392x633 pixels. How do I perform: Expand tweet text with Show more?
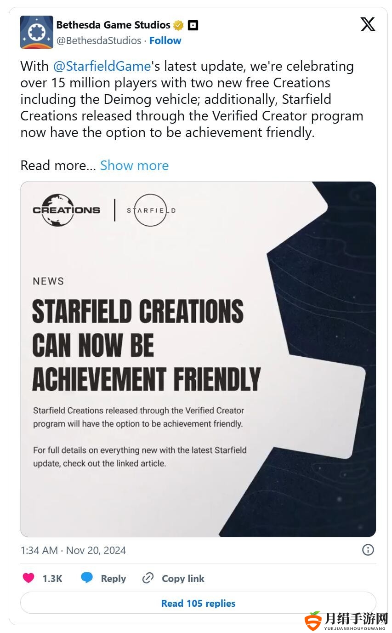tap(134, 165)
